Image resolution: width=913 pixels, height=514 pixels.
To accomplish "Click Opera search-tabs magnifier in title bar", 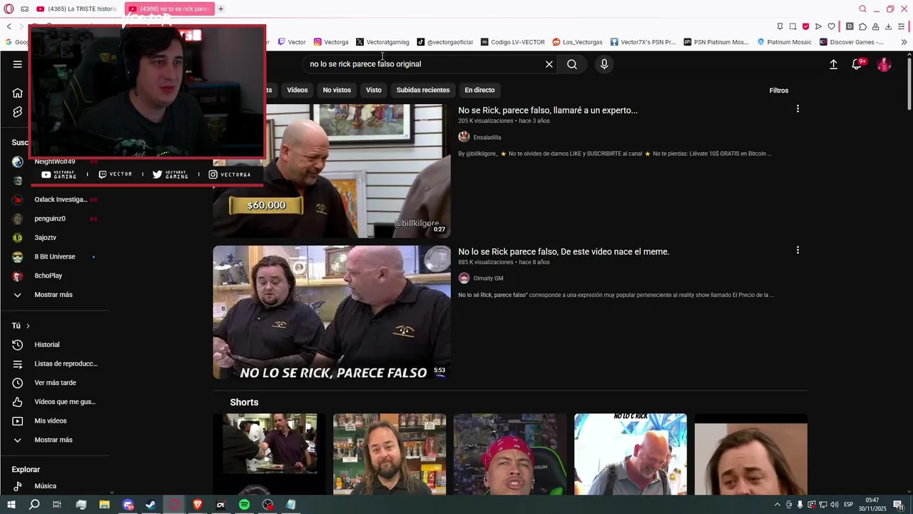I will point(862,9).
